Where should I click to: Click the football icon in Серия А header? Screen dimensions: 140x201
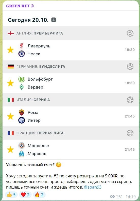point(130,100)
